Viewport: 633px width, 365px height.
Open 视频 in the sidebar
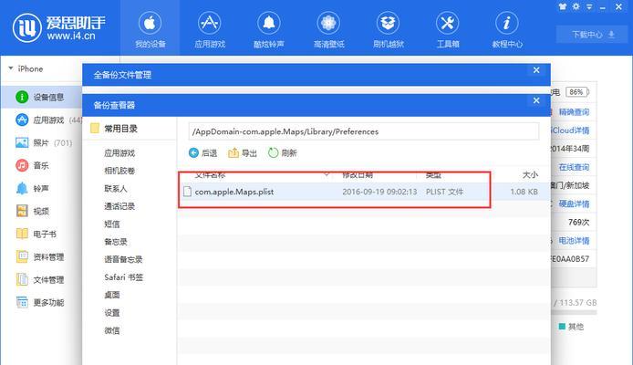click(32, 211)
